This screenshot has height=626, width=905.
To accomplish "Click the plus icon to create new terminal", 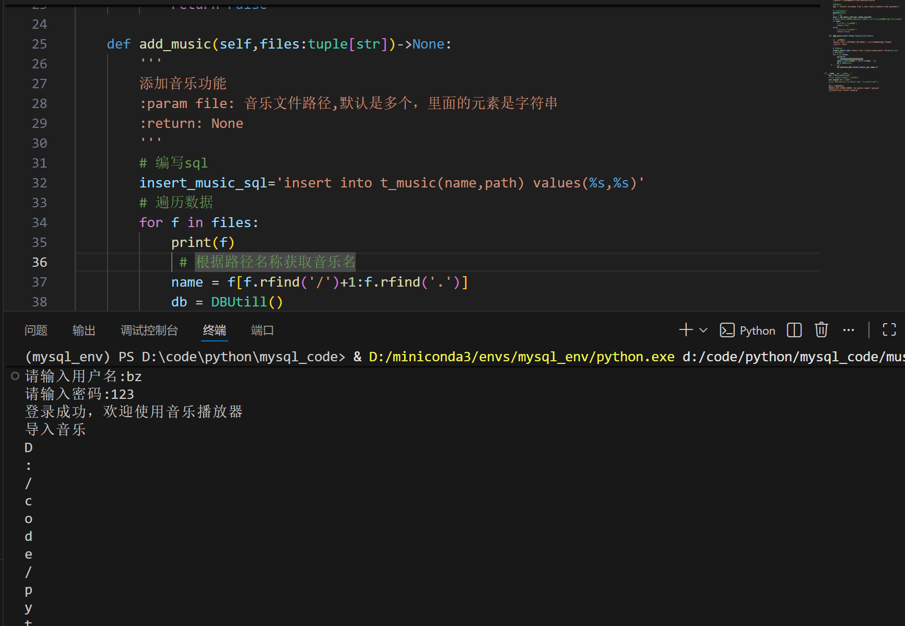I will click(685, 330).
